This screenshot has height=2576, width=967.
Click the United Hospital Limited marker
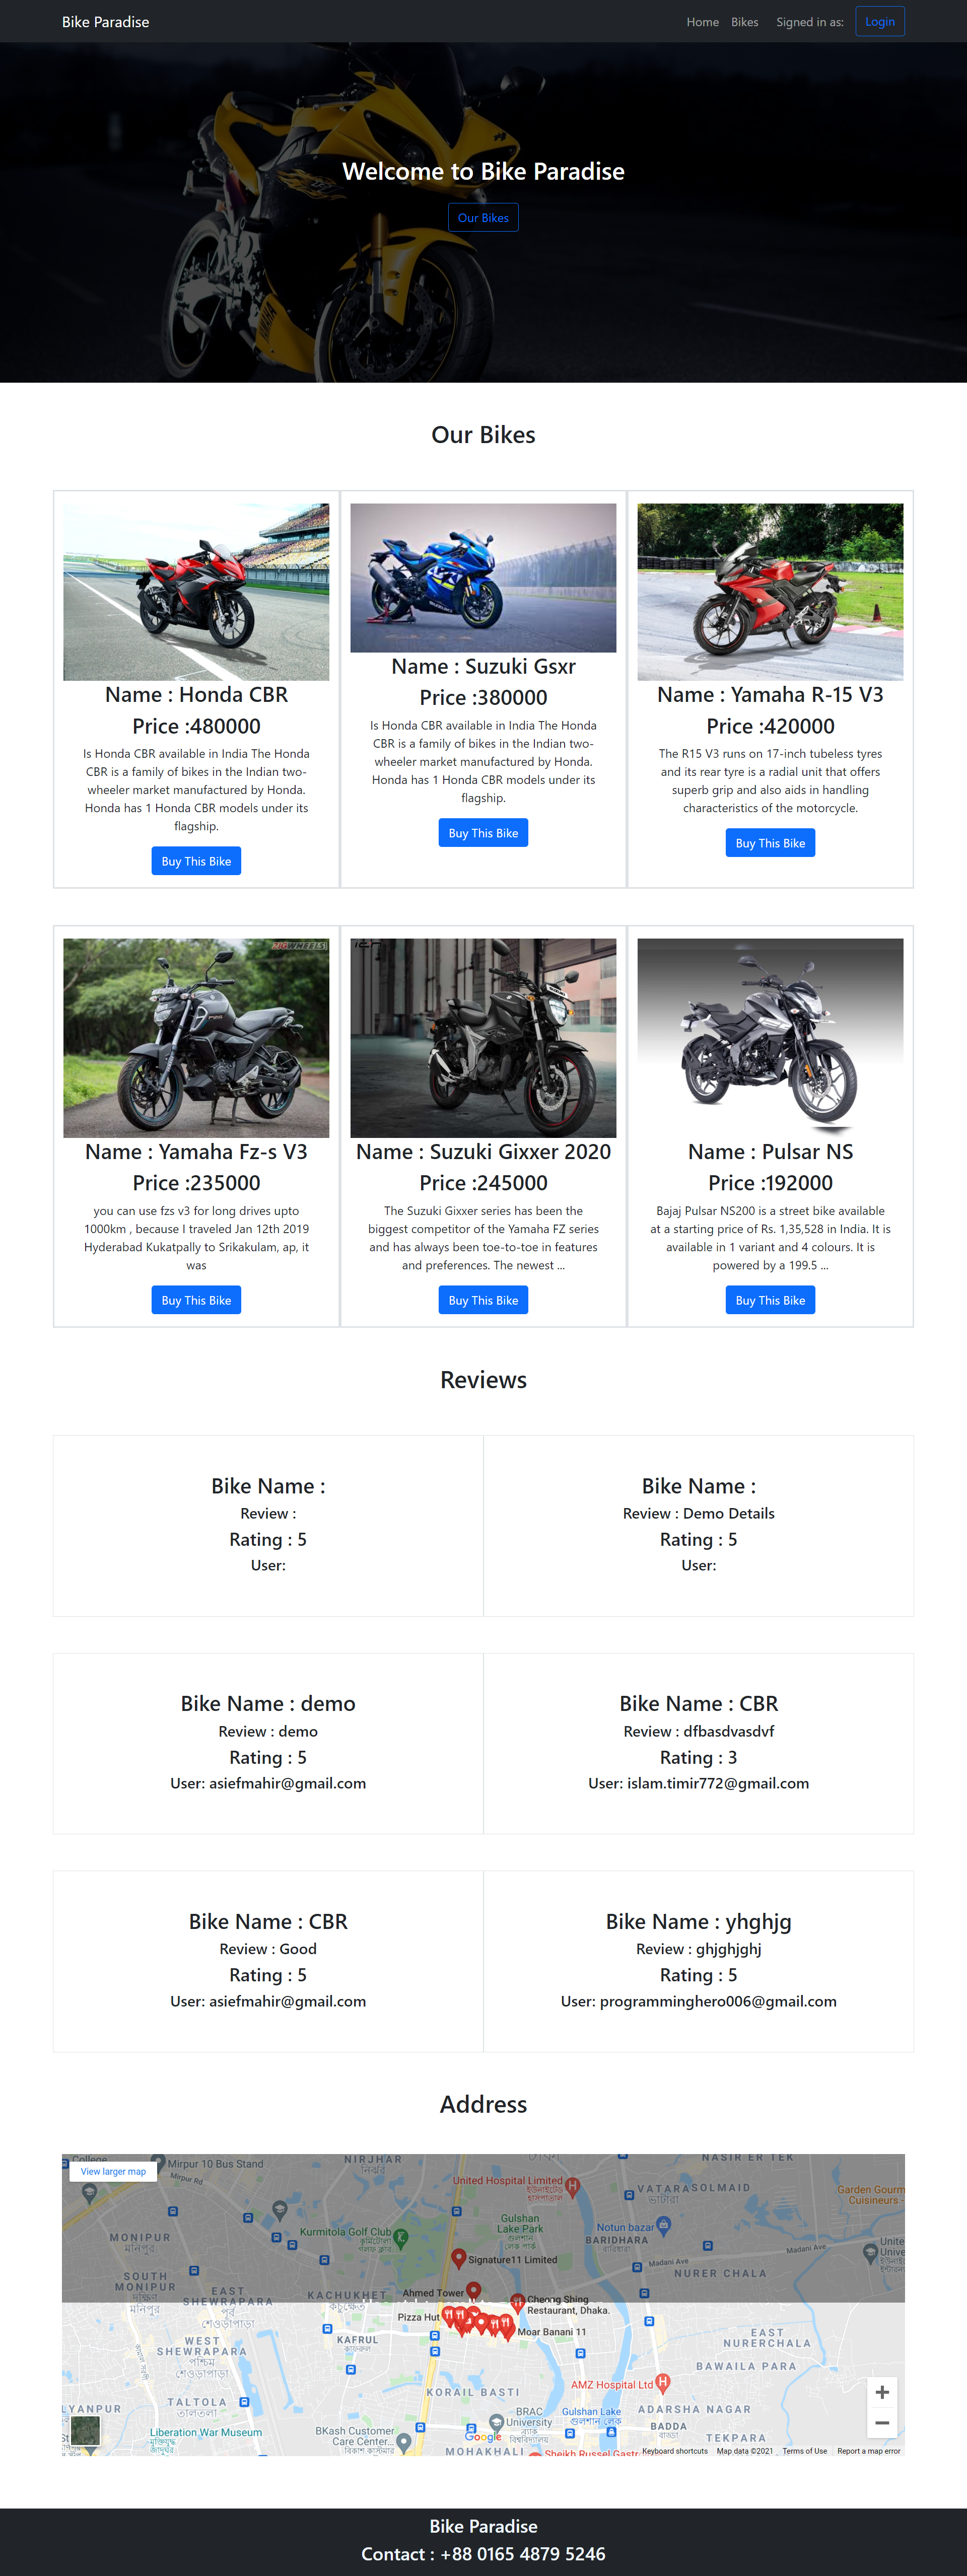click(572, 2186)
